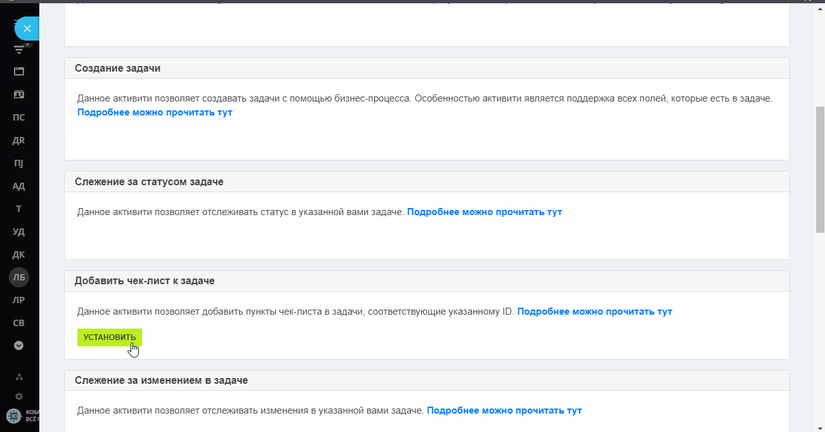Select the ДК sidebar item
825x432 pixels.
coord(19,254)
